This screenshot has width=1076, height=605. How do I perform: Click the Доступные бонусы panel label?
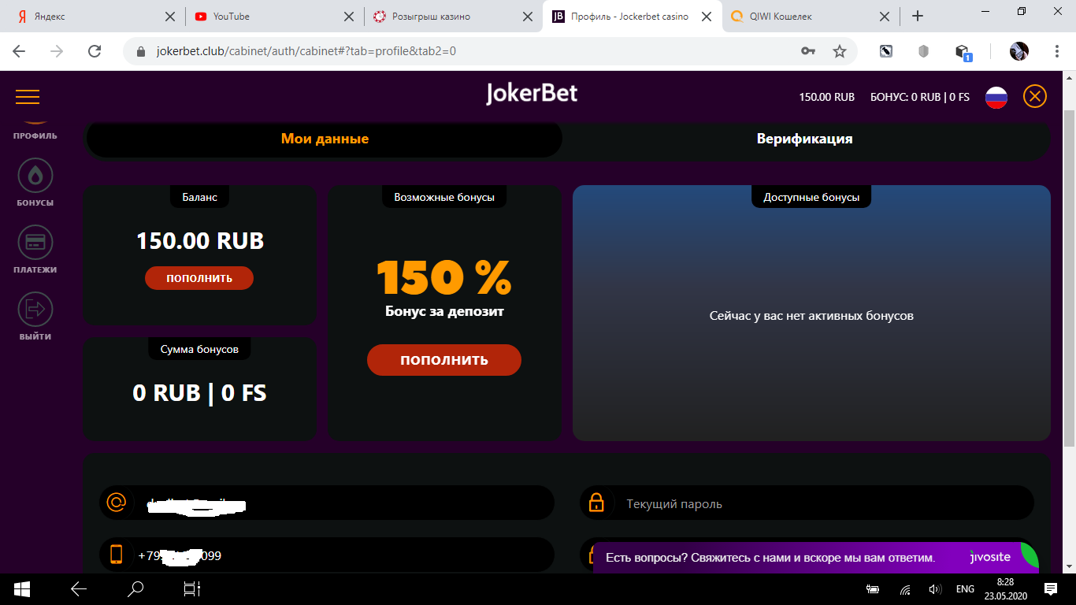811,197
